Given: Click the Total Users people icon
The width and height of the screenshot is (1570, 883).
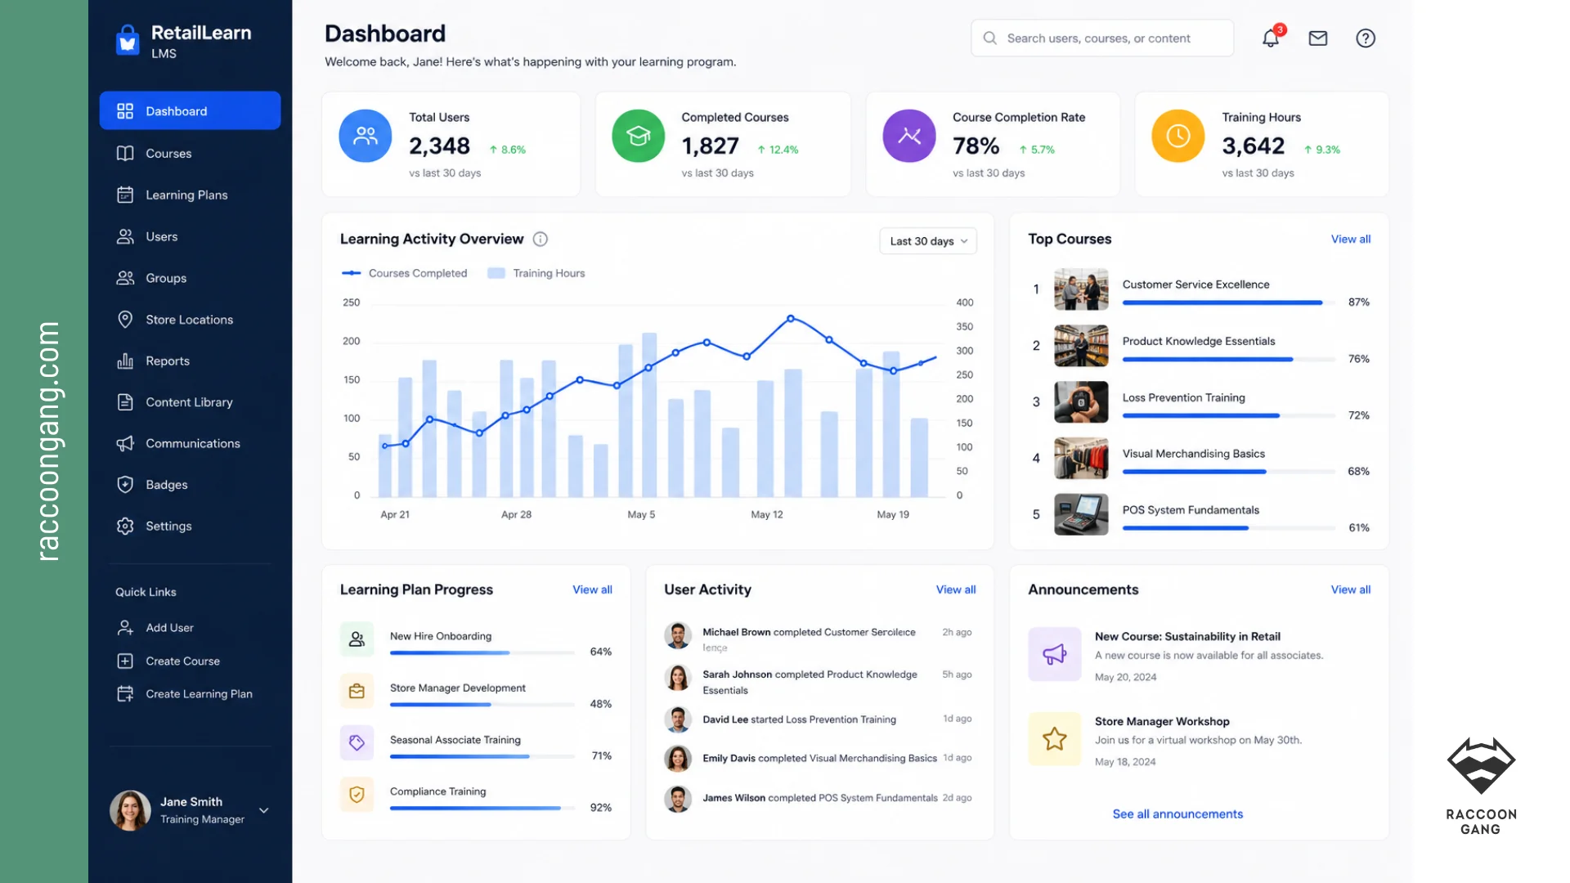Looking at the screenshot, I should point(366,136).
